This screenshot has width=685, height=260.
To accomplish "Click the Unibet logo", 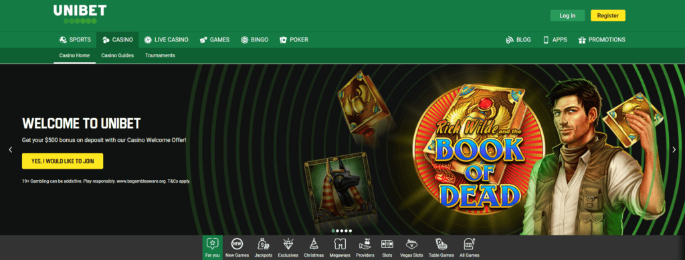I will pos(80,14).
